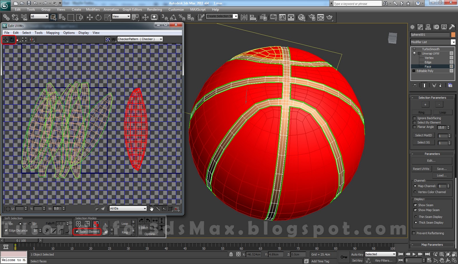The image size is (458, 264).
Task: Open Face selection mode in Selection Modes
Action: 96,224
